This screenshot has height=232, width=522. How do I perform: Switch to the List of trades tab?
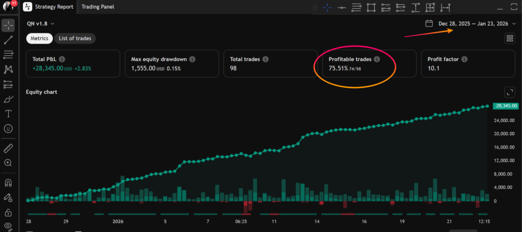pos(75,38)
